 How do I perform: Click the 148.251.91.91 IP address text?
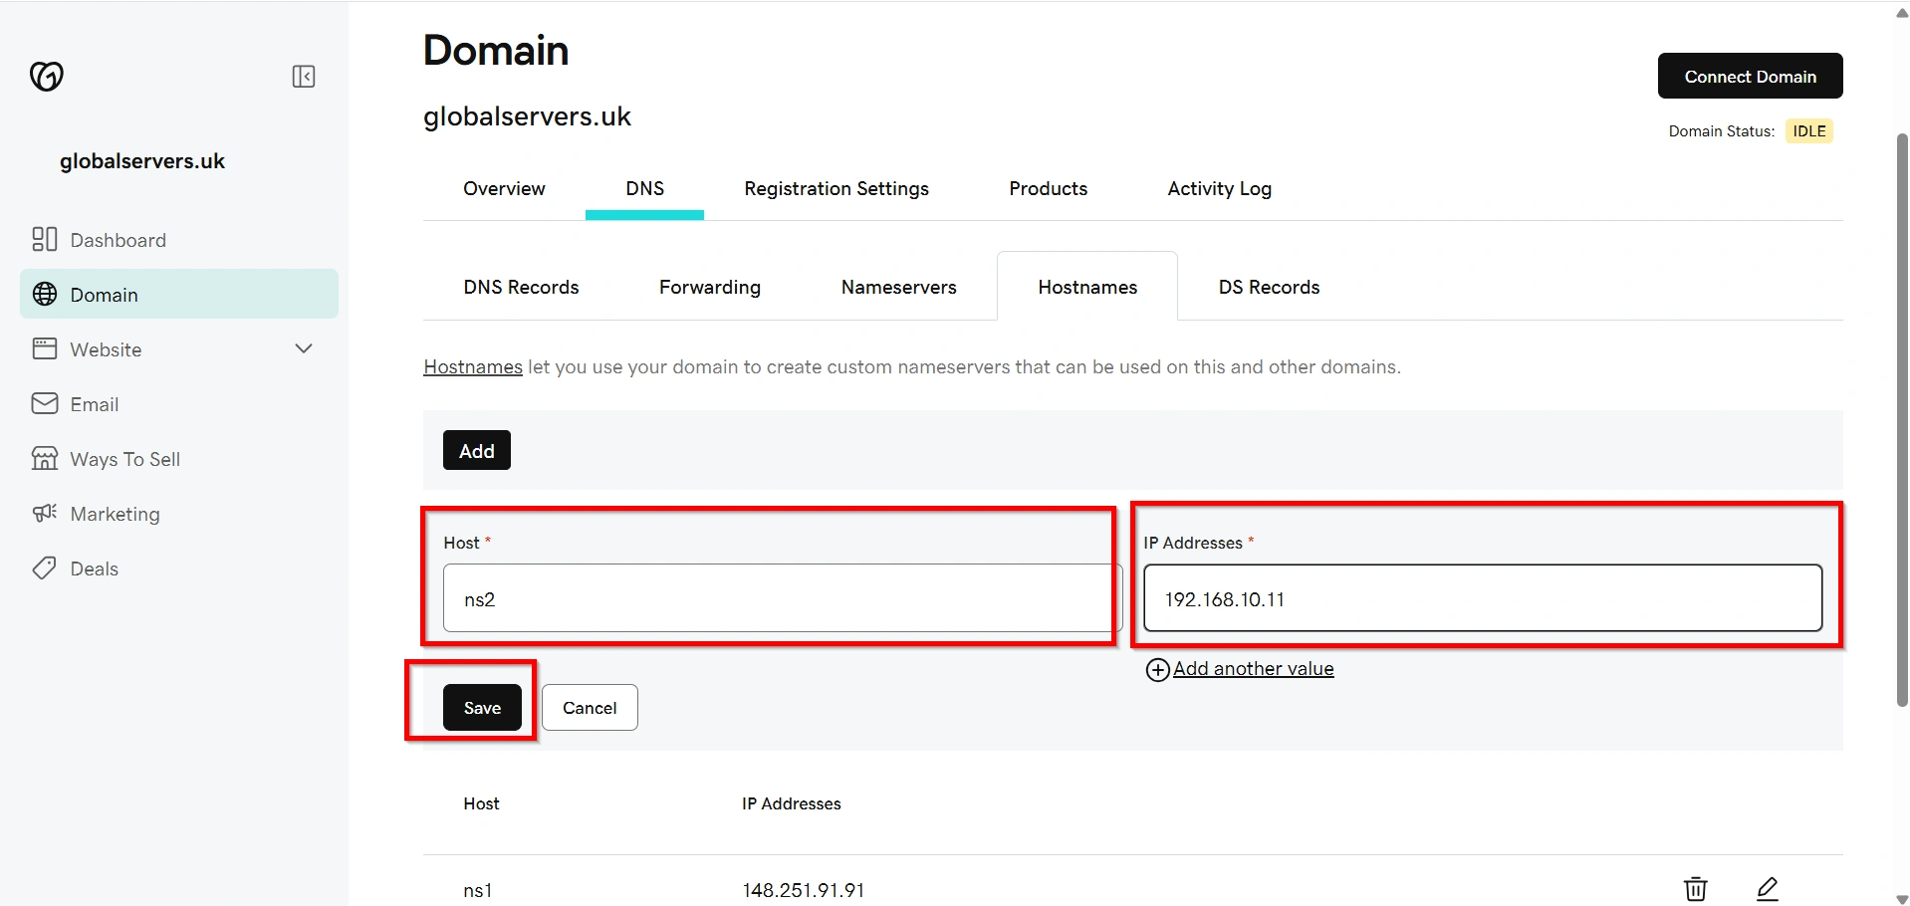click(803, 889)
